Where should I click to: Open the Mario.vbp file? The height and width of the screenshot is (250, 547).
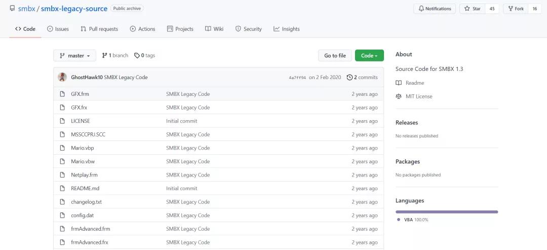point(83,148)
